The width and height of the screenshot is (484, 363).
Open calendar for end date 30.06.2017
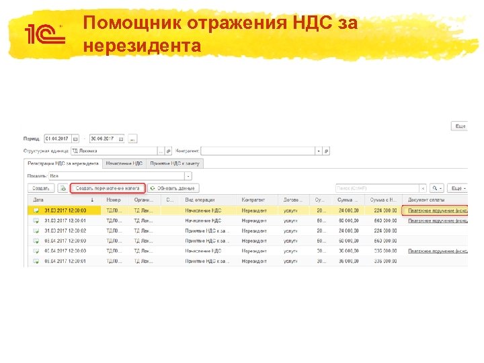121,139
